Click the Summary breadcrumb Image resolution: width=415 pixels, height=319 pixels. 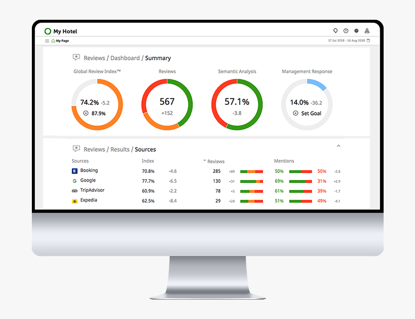[x=158, y=58]
